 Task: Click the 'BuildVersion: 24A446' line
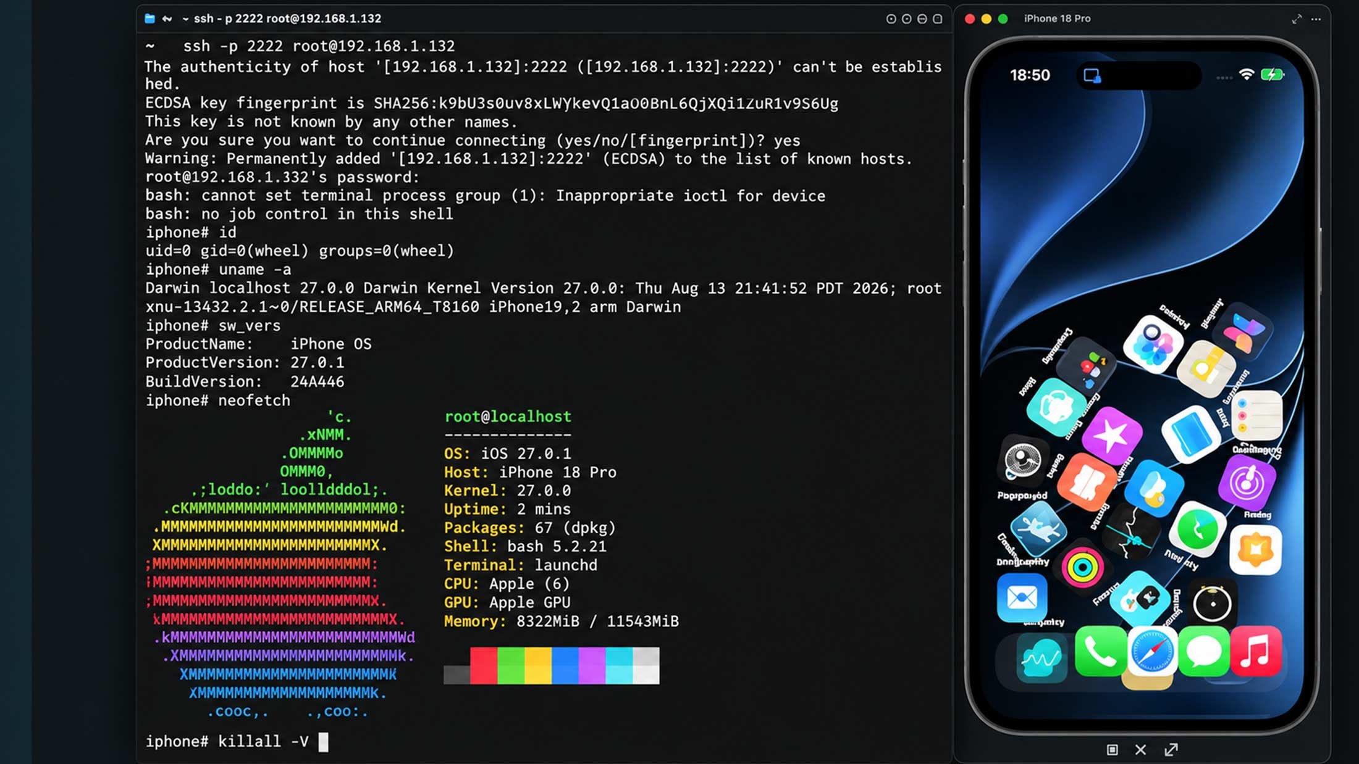245,381
